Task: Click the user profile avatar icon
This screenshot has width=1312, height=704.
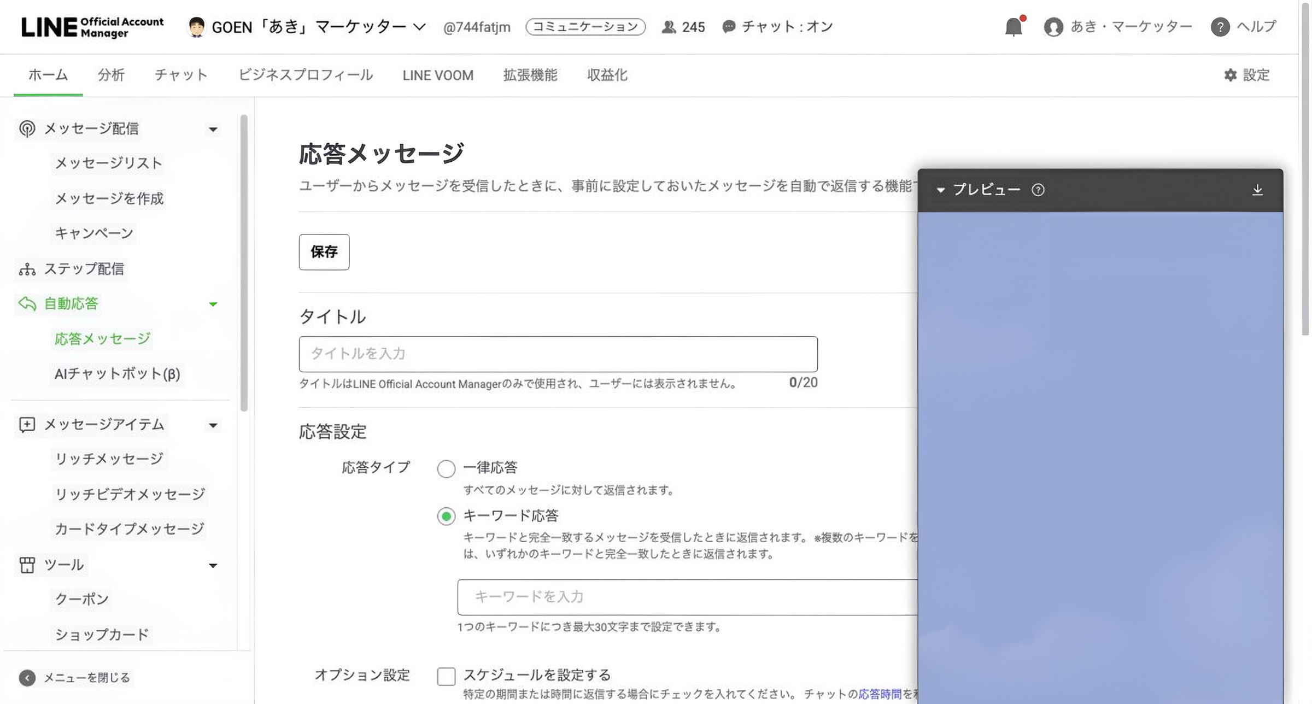Action: pos(1053,27)
